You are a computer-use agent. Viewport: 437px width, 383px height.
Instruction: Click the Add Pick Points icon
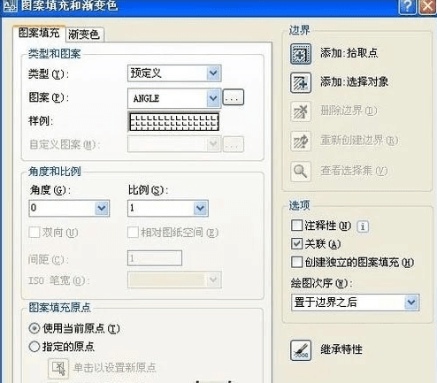coord(301,54)
